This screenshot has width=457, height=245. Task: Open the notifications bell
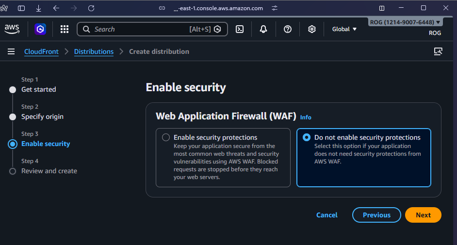tap(263, 29)
